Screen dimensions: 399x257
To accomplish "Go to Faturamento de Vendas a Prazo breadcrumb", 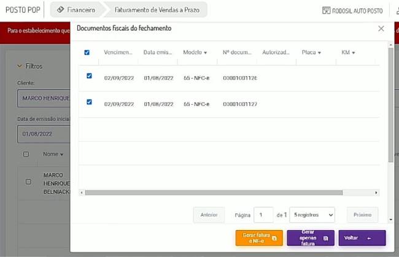I will [158, 10].
